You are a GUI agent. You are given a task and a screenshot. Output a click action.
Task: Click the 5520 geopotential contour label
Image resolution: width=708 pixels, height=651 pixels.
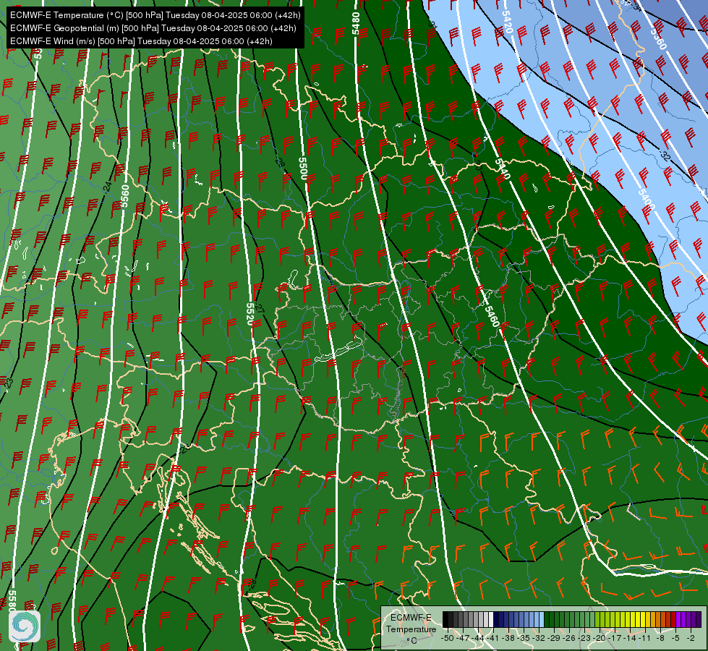[249, 314]
